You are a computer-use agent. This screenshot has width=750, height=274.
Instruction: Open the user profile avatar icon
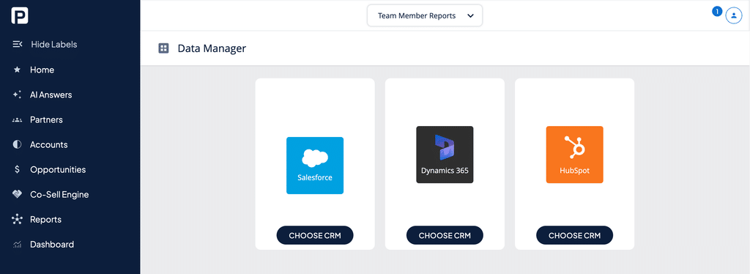[x=733, y=15]
